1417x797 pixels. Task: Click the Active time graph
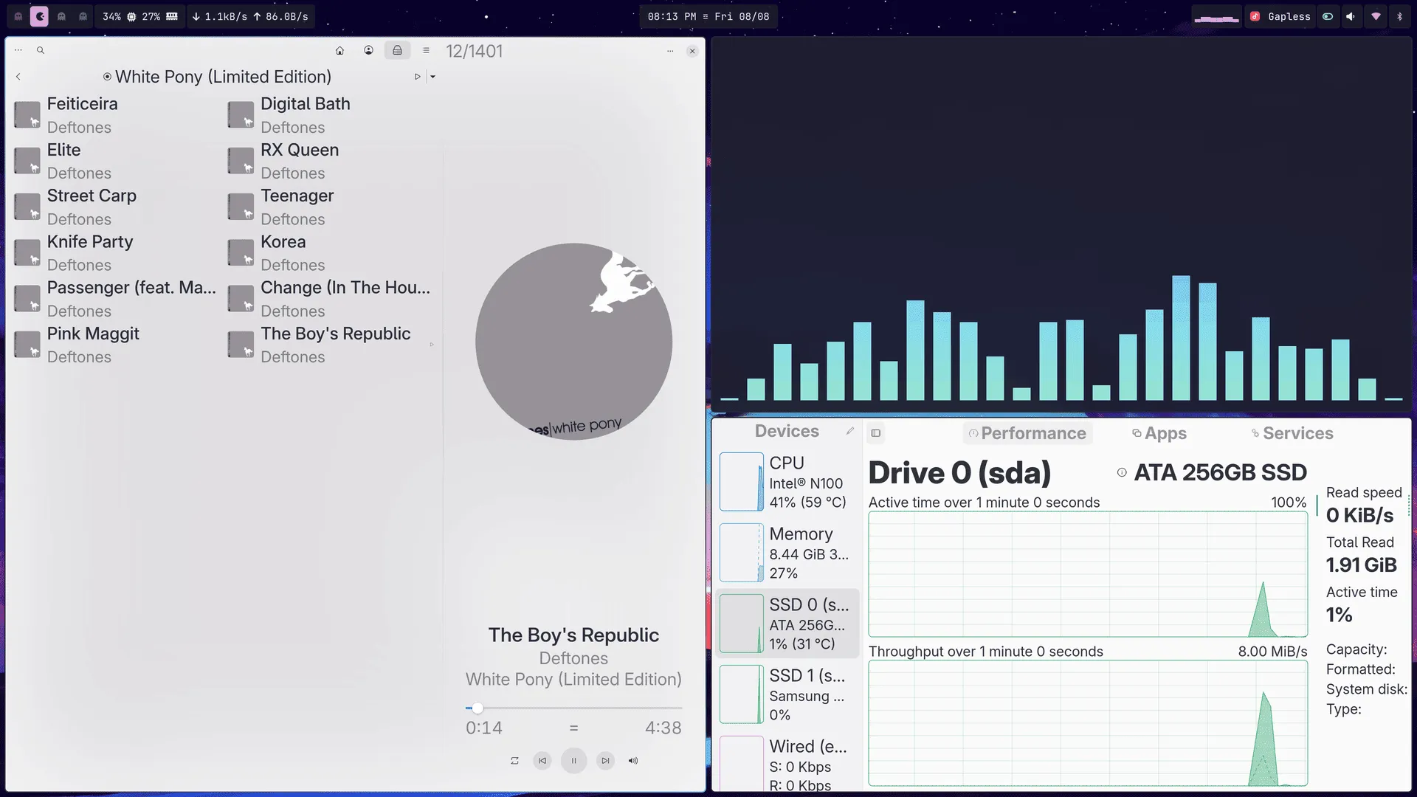click(x=1088, y=574)
